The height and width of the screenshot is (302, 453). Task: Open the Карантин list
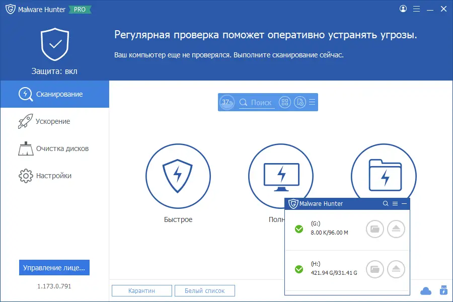tap(141, 290)
